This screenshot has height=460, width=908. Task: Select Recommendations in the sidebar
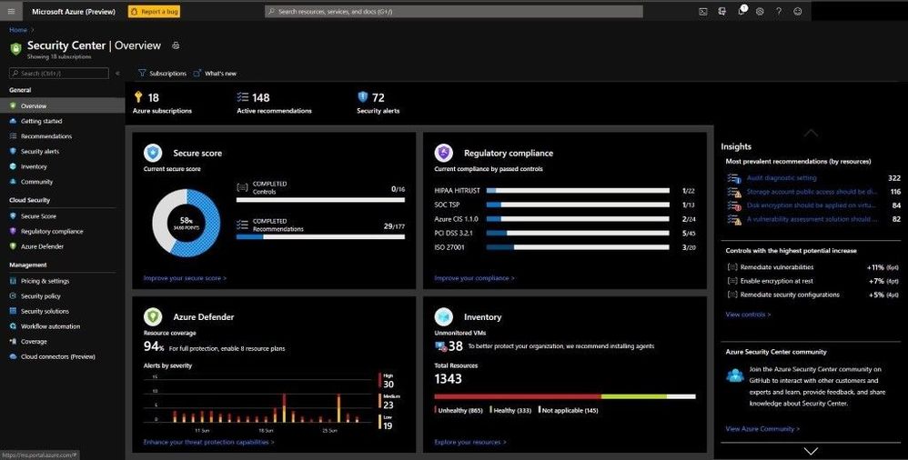(x=46, y=136)
